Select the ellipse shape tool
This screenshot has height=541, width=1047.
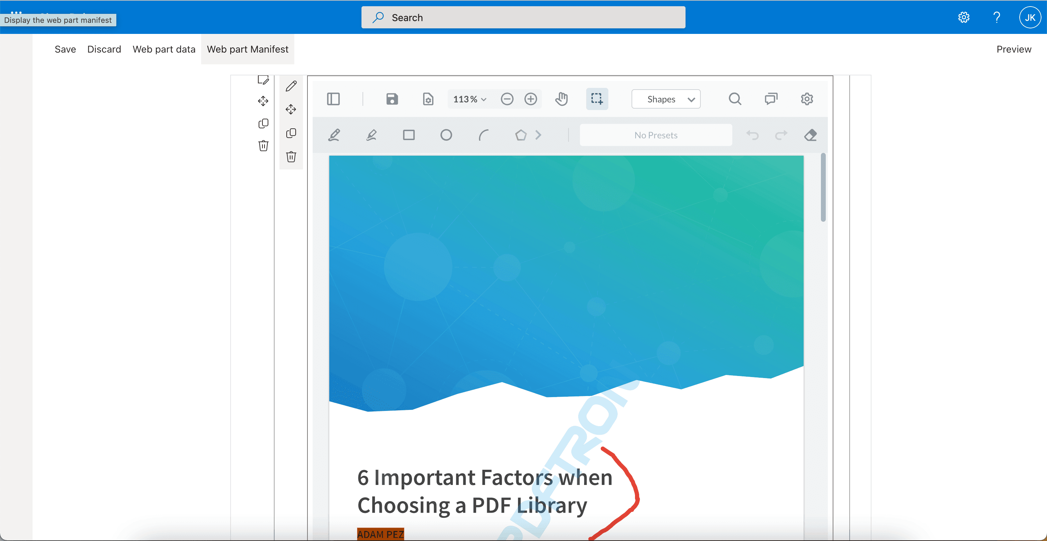click(x=446, y=135)
